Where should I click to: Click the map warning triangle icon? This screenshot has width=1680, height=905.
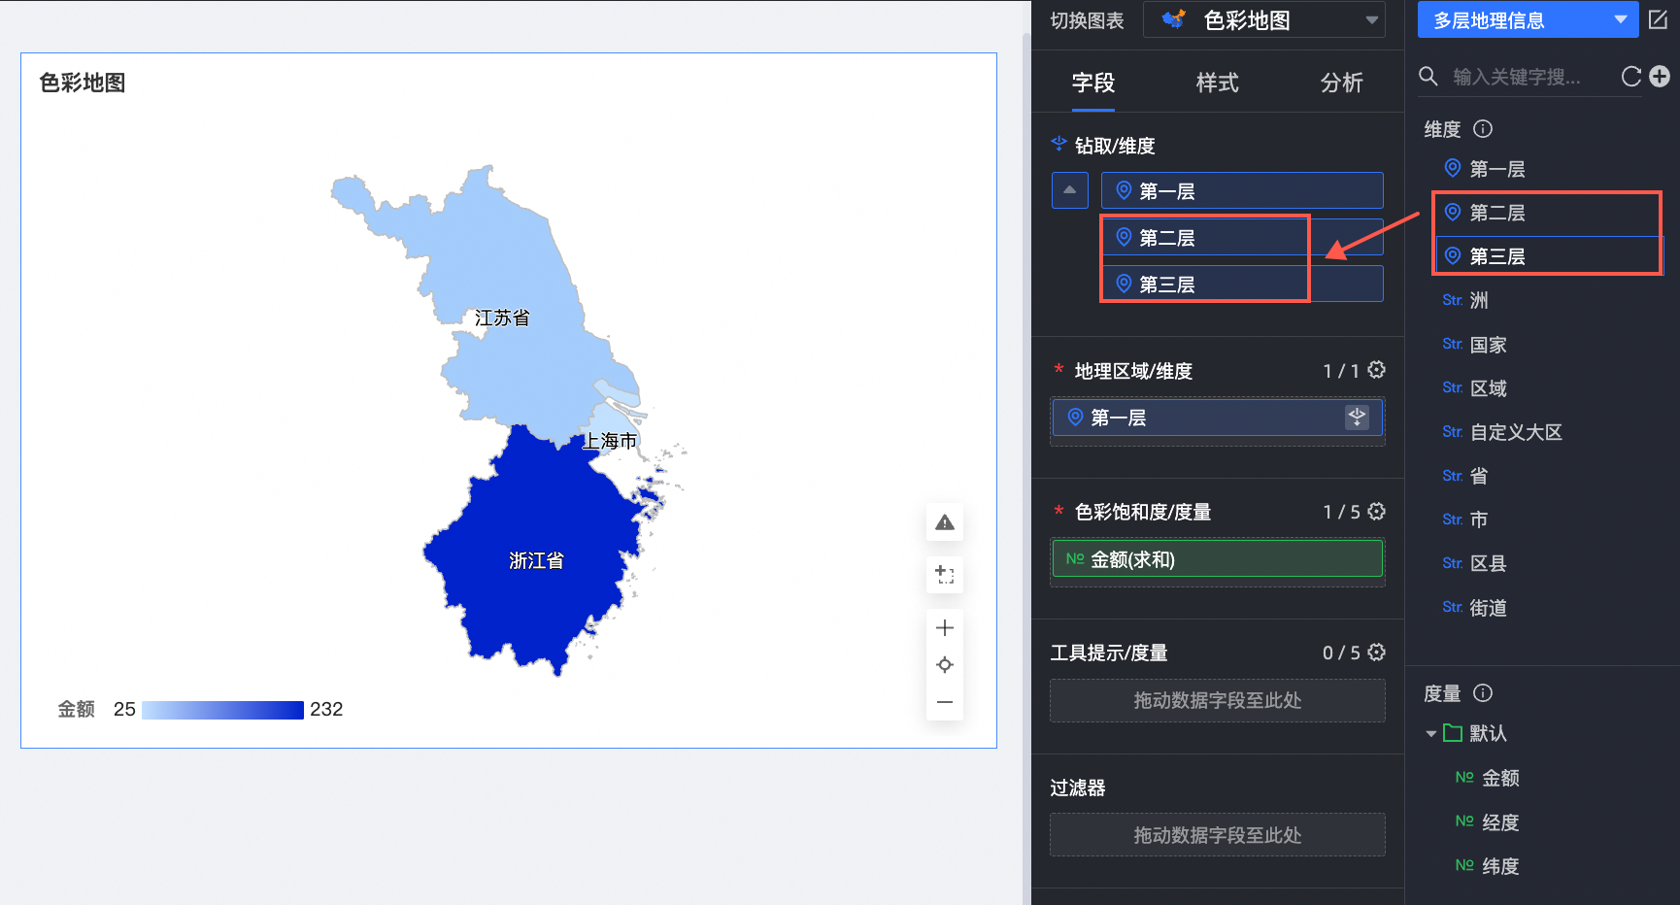[x=945, y=522]
